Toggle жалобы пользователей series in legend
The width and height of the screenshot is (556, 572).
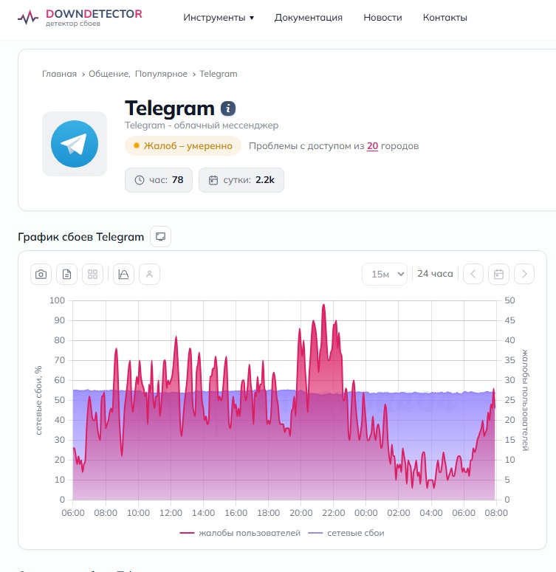[239, 533]
